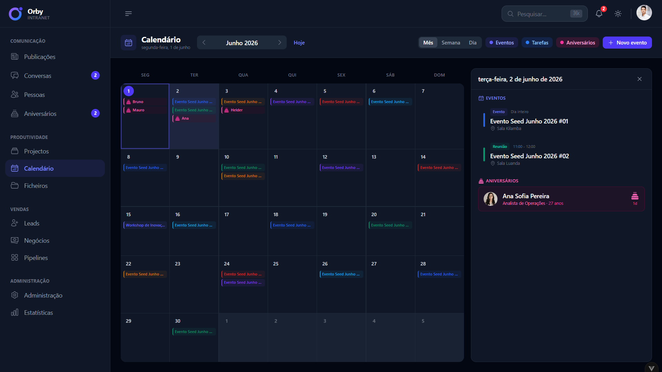Click the Projectos briefcase icon

(14, 151)
